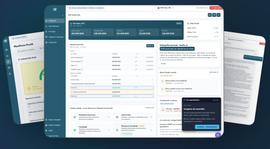Click info icon next to Capitaluri proprii
Screen dimensions: 270x149
tap(82, 69)
